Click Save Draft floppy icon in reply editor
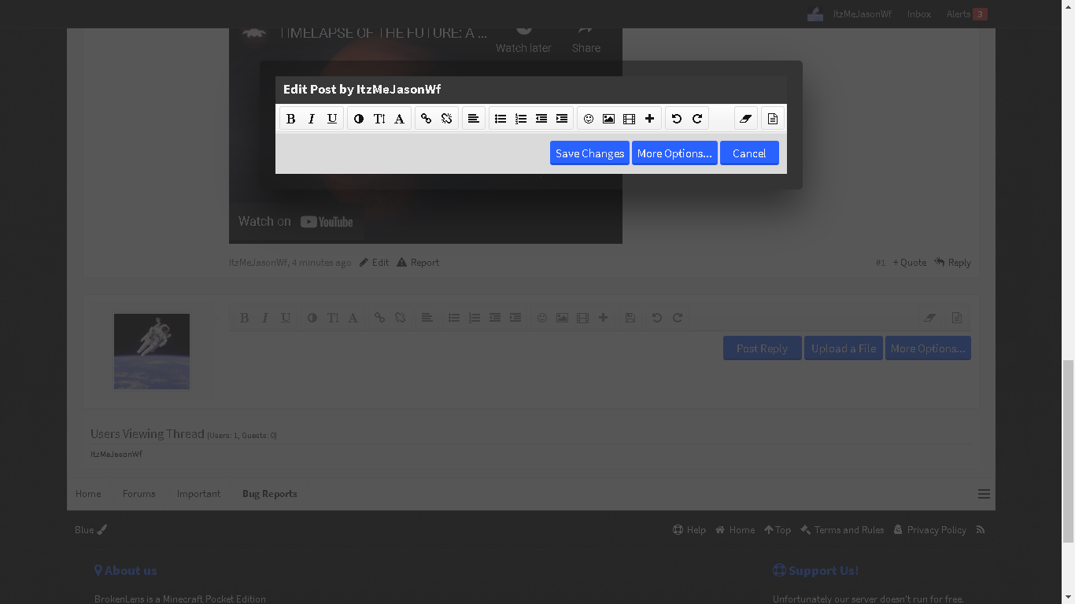The image size is (1075, 604). (x=630, y=318)
